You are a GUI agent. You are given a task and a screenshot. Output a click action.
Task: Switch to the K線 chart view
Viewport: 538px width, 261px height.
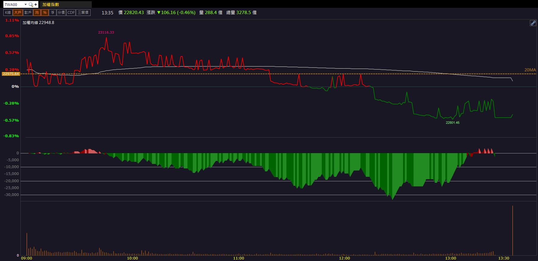[7, 13]
